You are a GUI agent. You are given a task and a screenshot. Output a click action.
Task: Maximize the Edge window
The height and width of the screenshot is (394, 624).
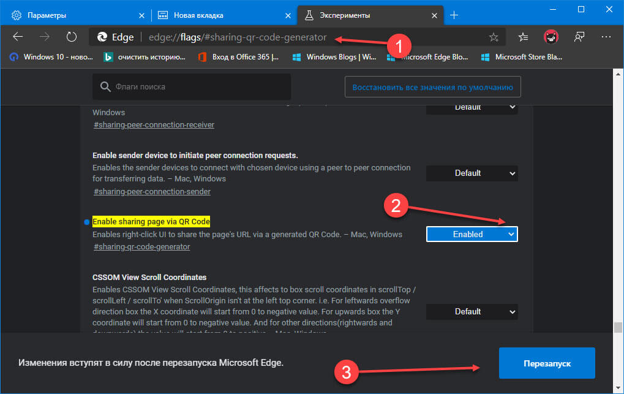coord(581,10)
